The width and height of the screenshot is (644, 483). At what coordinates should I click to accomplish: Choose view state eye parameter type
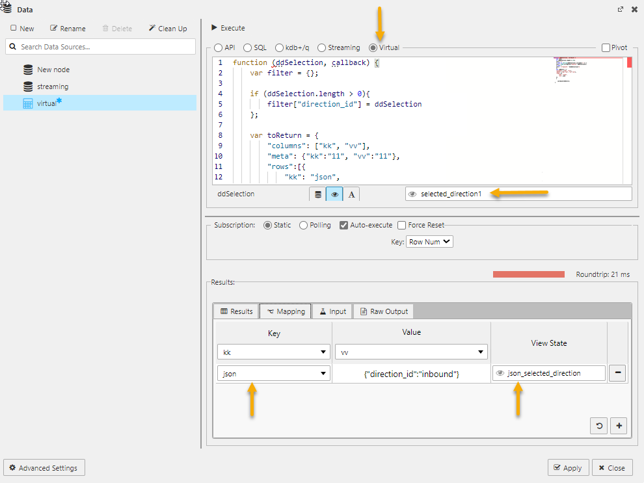pos(335,194)
